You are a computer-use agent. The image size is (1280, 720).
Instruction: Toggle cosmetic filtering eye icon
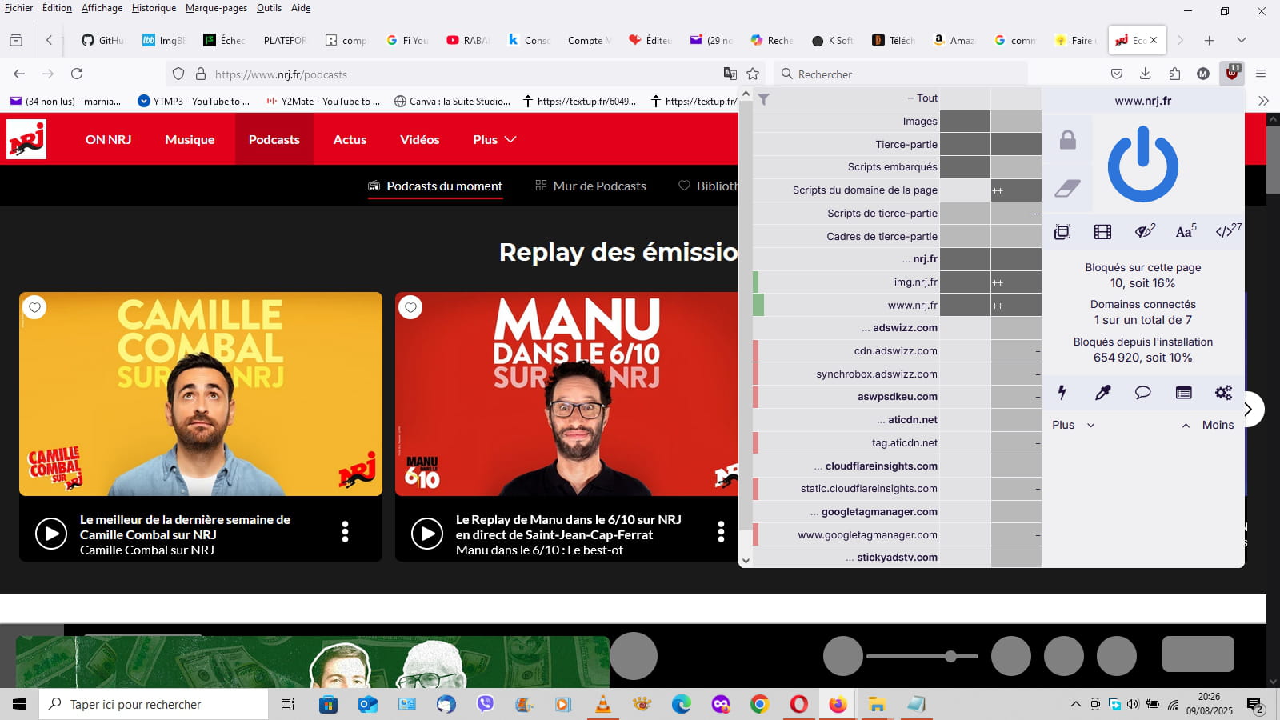click(1145, 231)
